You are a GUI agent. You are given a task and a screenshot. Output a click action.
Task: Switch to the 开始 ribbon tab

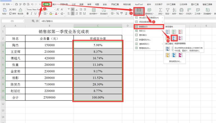tap(46, 4)
